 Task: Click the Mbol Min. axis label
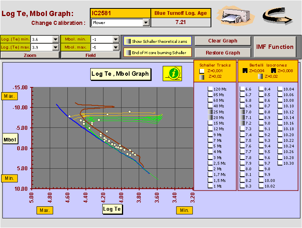click(10, 178)
